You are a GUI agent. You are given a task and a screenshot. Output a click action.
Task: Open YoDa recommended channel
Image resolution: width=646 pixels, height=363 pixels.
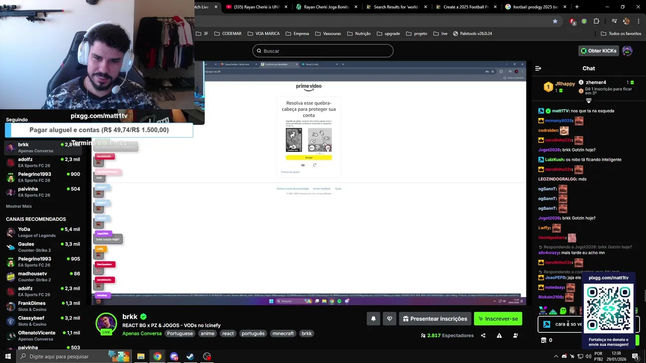pyautogui.click(x=43, y=232)
